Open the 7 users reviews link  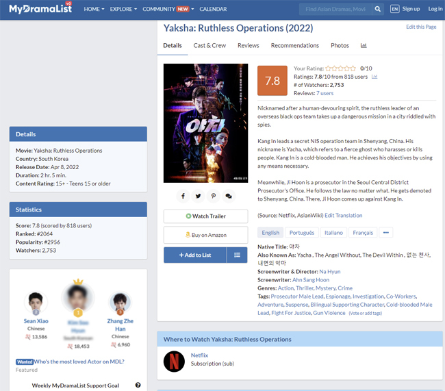(x=325, y=93)
